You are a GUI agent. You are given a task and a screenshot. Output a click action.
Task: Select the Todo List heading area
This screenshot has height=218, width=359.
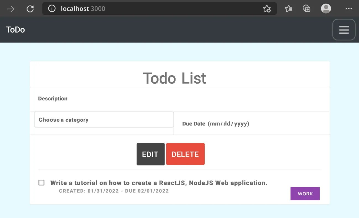(174, 78)
